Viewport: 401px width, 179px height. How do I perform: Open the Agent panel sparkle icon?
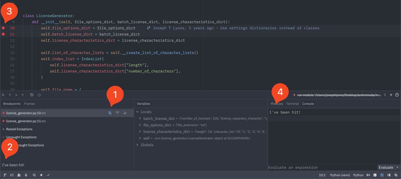(396, 175)
